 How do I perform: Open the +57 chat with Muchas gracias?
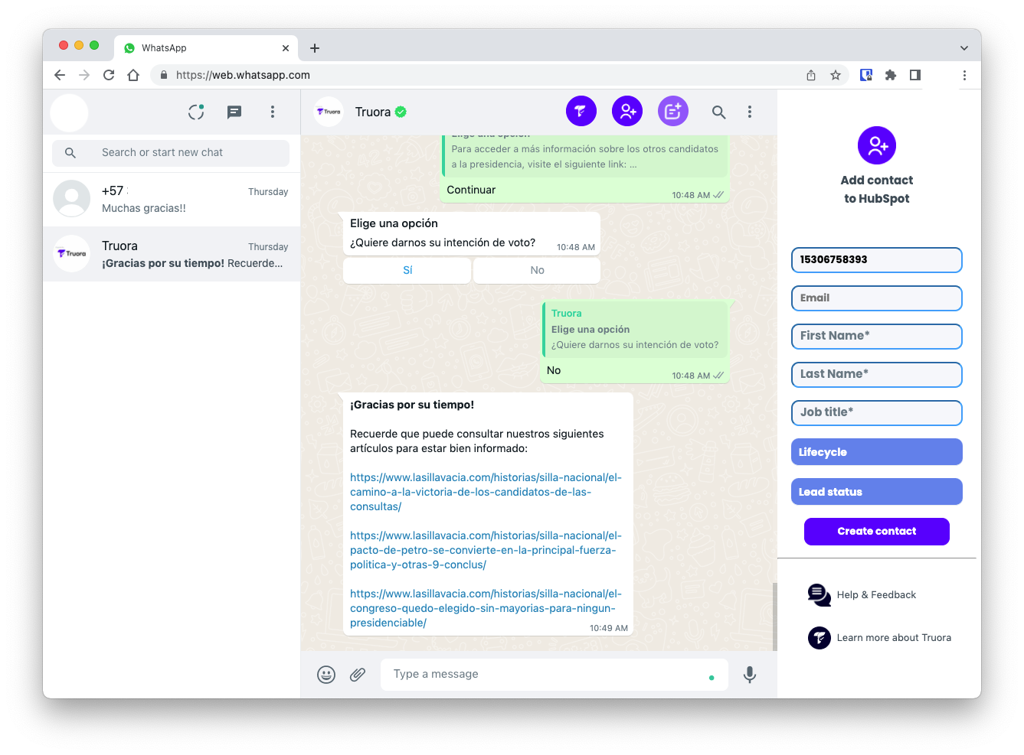tap(172, 199)
